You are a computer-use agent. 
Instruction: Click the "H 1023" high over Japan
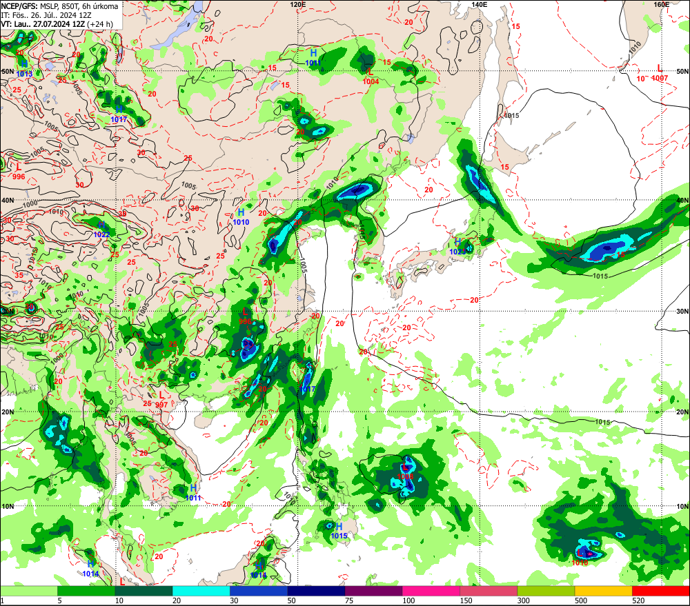tap(457, 247)
